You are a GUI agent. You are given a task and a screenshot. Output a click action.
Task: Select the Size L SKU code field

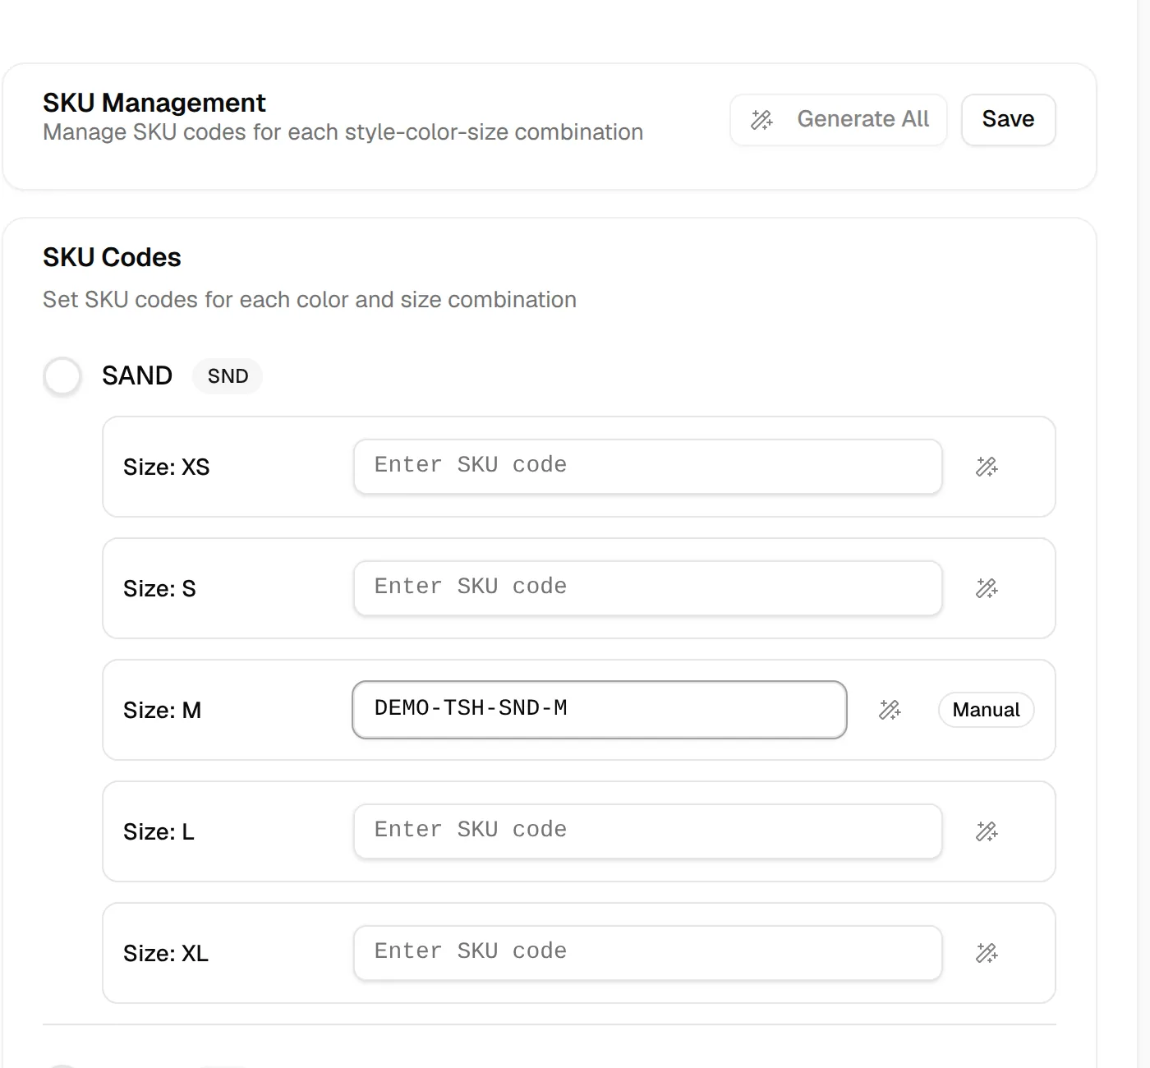(x=647, y=831)
